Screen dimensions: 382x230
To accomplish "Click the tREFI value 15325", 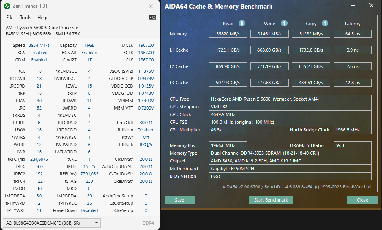I will (90, 166).
